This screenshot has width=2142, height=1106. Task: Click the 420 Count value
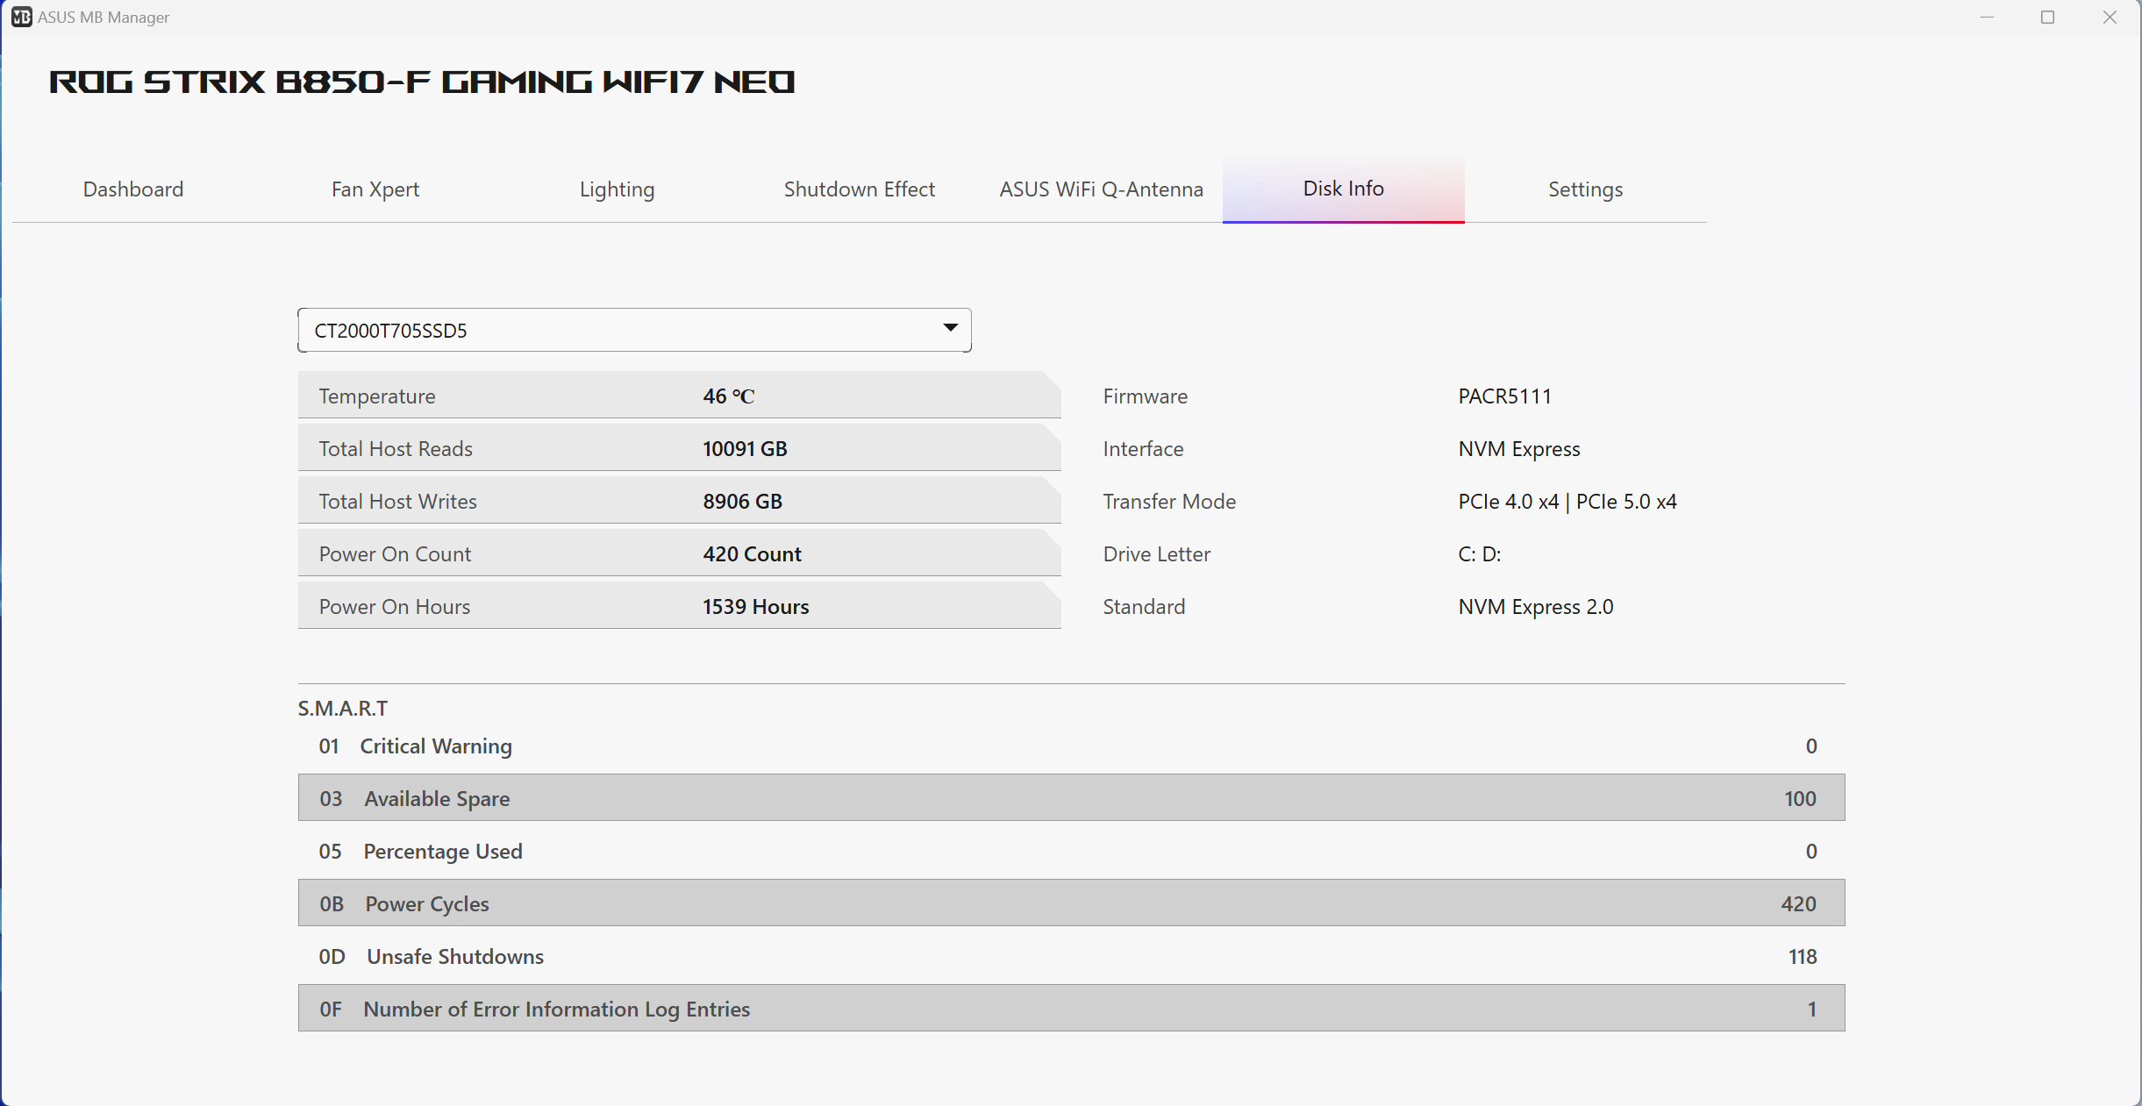[x=752, y=554]
